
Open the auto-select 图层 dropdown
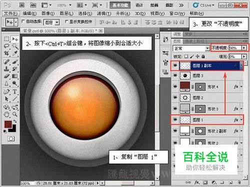pyautogui.click(x=57, y=22)
